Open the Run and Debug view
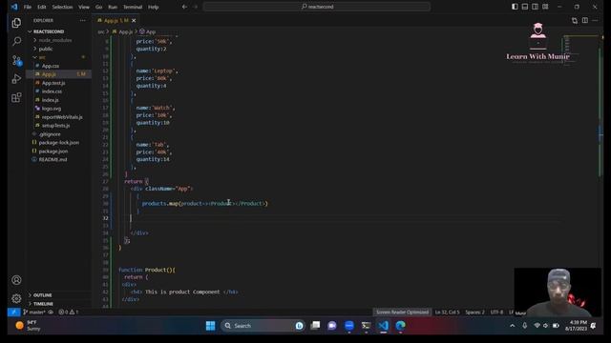The width and height of the screenshot is (611, 343). coord(16,78)
